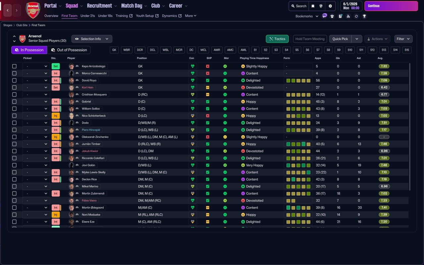Click the squad list vertical scrollbar
The image size is (424, 265).
[410, 127]
